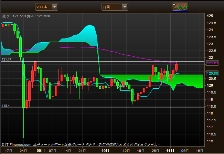
Task: Click the cyan 120.88 price label
Action: click(x=212, y=73)
